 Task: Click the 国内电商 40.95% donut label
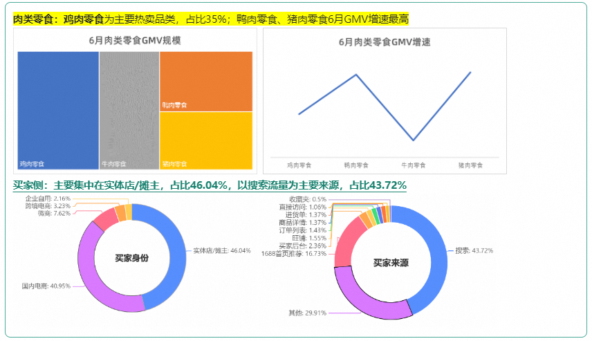pyautogui.click(x=46, y=286)
